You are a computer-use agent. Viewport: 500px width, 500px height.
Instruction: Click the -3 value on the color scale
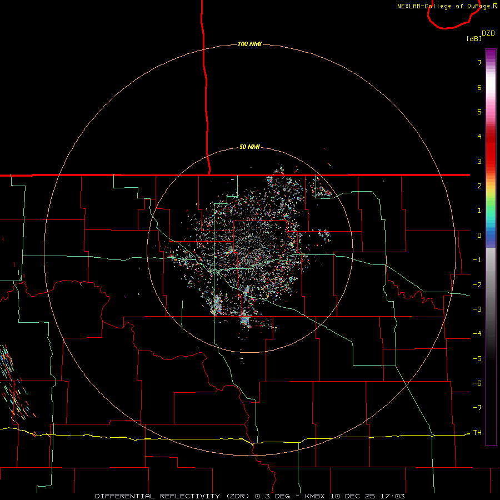coord(477,309)
